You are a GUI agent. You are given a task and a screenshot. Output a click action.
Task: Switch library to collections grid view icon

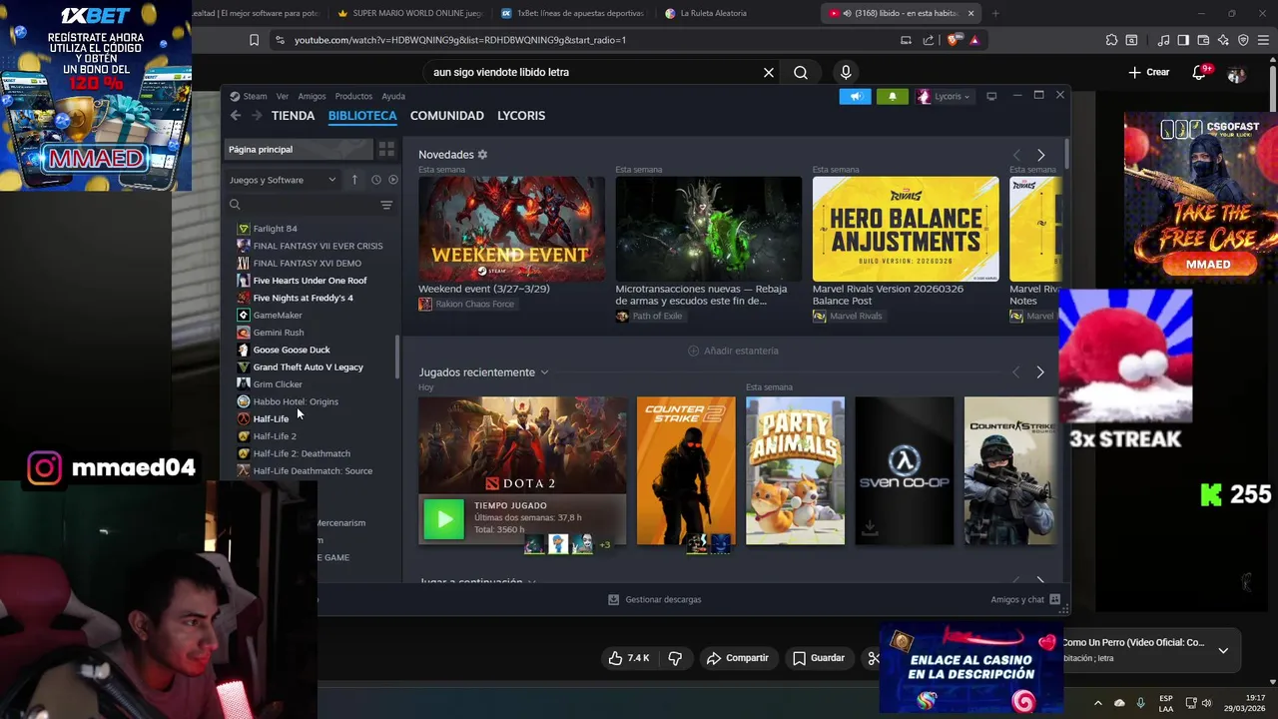pyautogui.click(x=386, y=150)
